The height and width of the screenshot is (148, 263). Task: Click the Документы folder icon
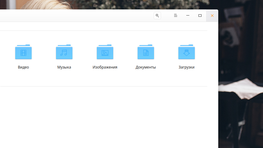146,52
